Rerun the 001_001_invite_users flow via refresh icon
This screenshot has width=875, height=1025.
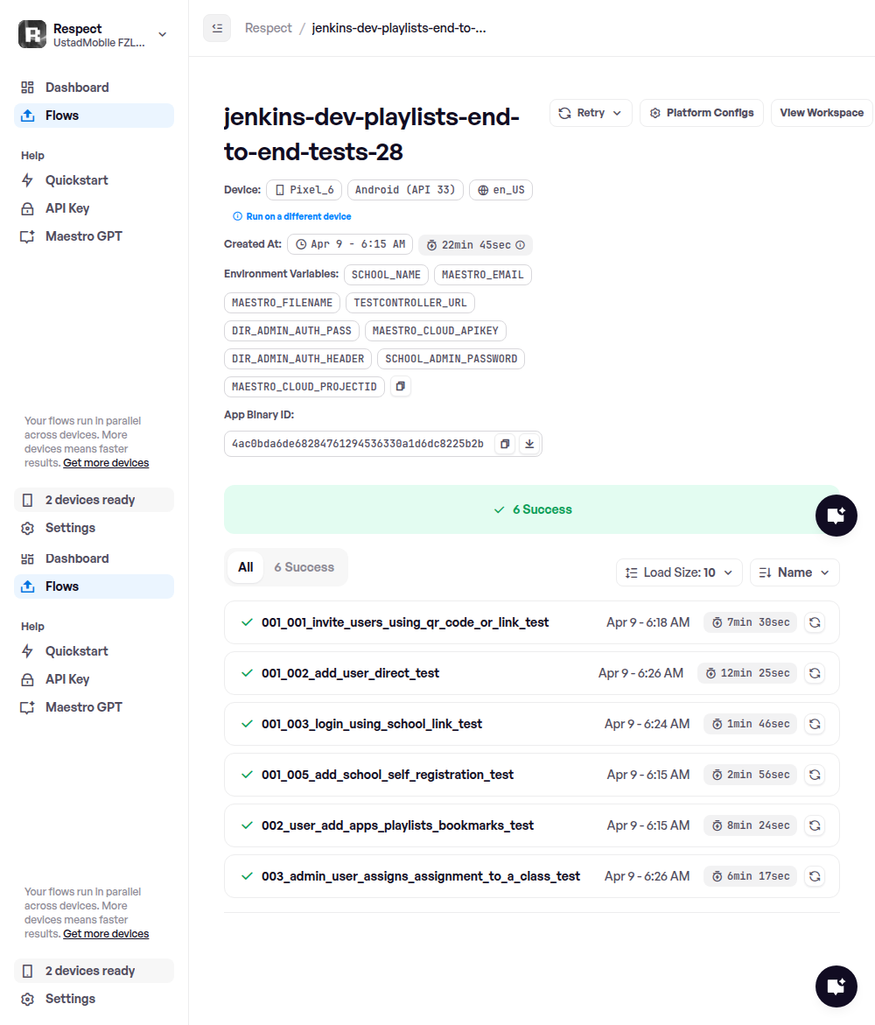(x=814, y=622)
